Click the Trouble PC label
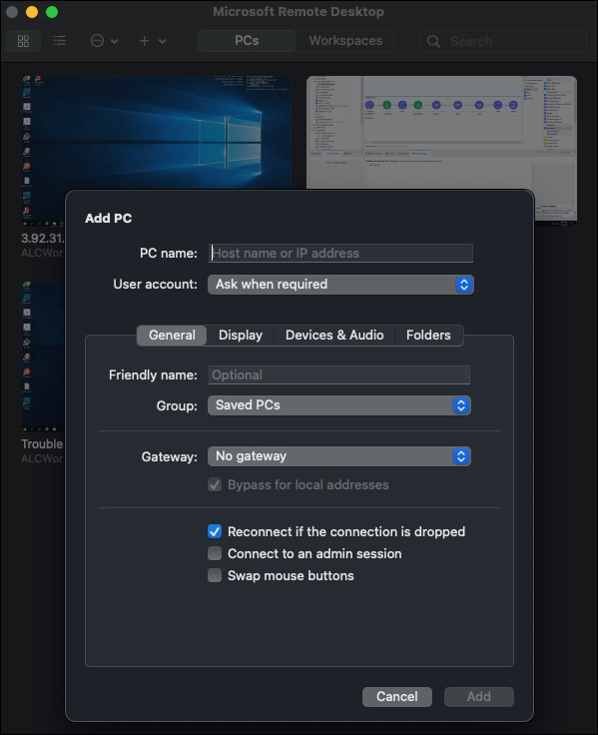 tap(42, 444)
